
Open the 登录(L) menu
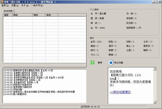(5, 5)
